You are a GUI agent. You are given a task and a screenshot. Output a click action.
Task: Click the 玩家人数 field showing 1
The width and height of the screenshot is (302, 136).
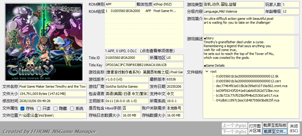point(291,4)
